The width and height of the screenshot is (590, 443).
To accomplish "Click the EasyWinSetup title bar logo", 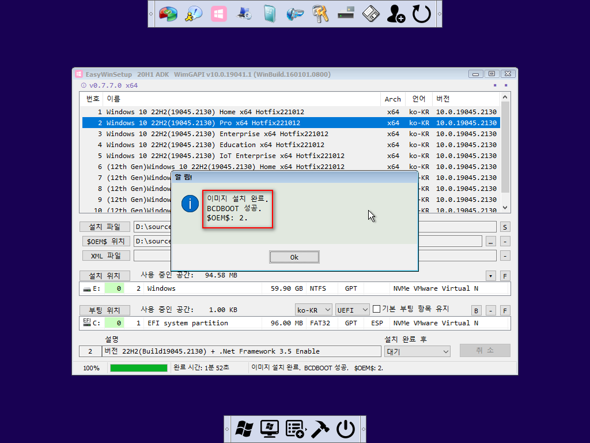I will tap(78, 74).
